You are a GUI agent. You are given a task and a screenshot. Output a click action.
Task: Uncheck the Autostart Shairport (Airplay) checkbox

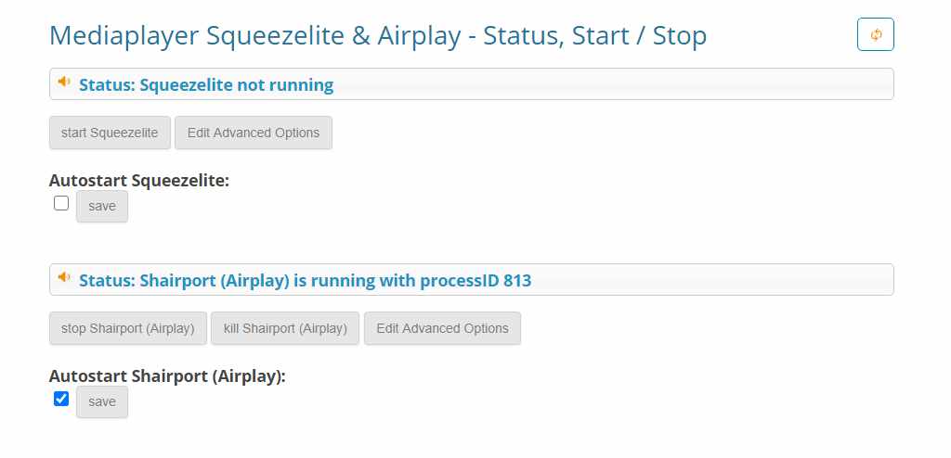(61, 399)
